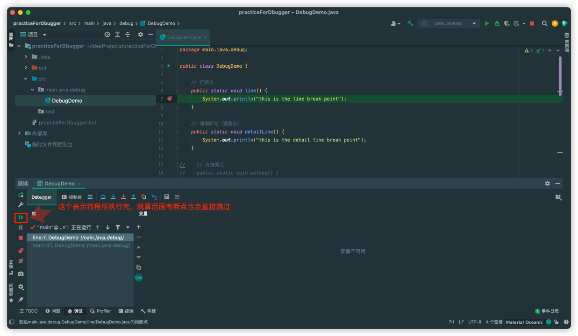Open Search Everywhere magnifier icon
The height and width of the screenshot is (336, 578).
point(545,23)
